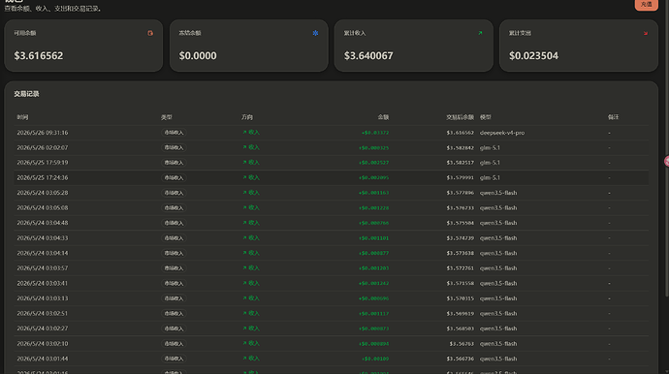The image size is (669, 374).
Task: Select post-transaction balance $3.577896
Action: tap(460, 193)
